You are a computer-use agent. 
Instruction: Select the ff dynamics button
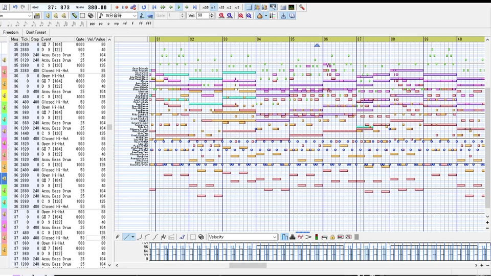coord(141,24)
